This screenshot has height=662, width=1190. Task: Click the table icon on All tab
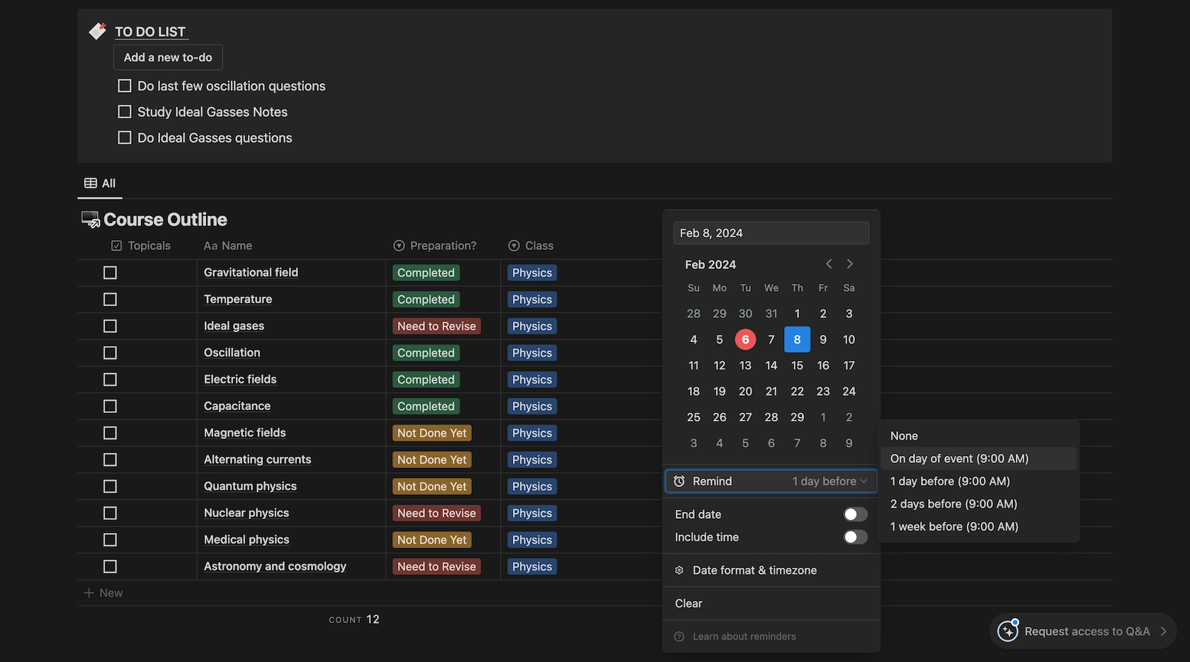(x=91, y=183)
